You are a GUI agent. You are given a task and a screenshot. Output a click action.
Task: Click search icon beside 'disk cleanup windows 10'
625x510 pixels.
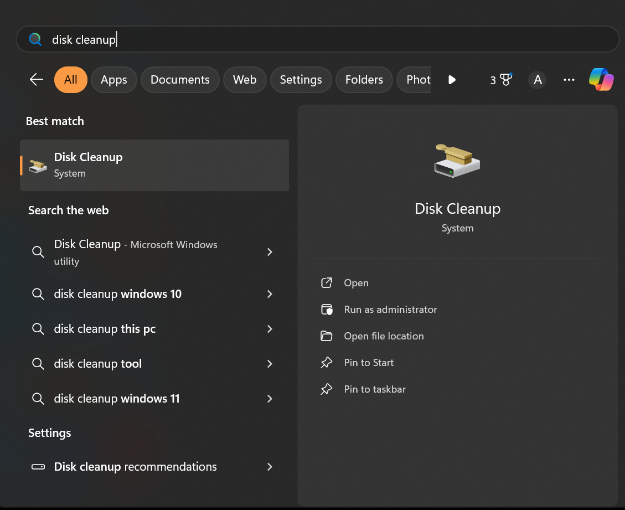click(x=38, y=294)
